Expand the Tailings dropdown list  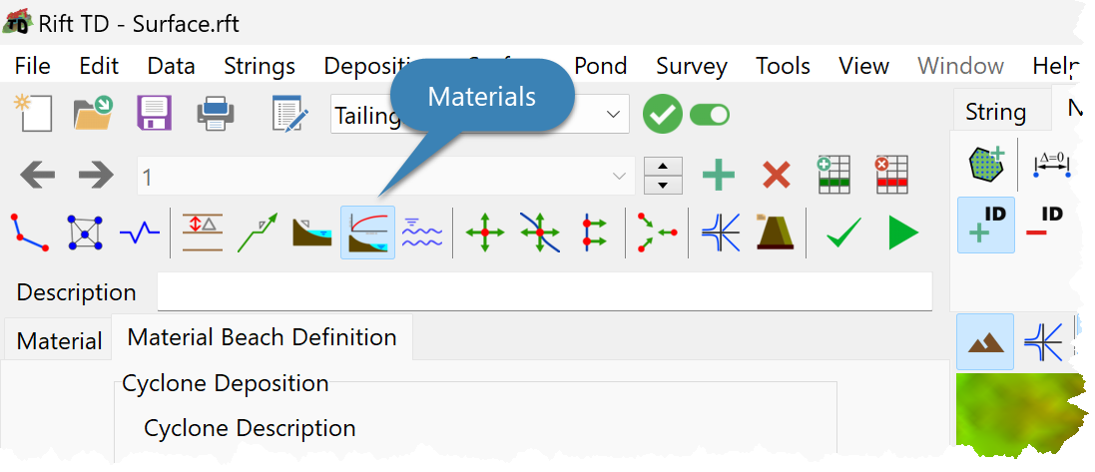tap(612, 115)
